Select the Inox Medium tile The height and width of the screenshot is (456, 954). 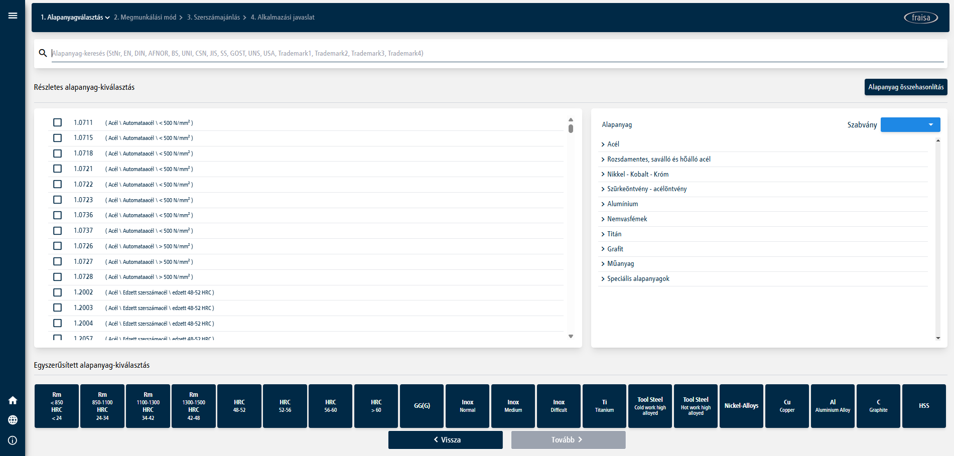513,406
